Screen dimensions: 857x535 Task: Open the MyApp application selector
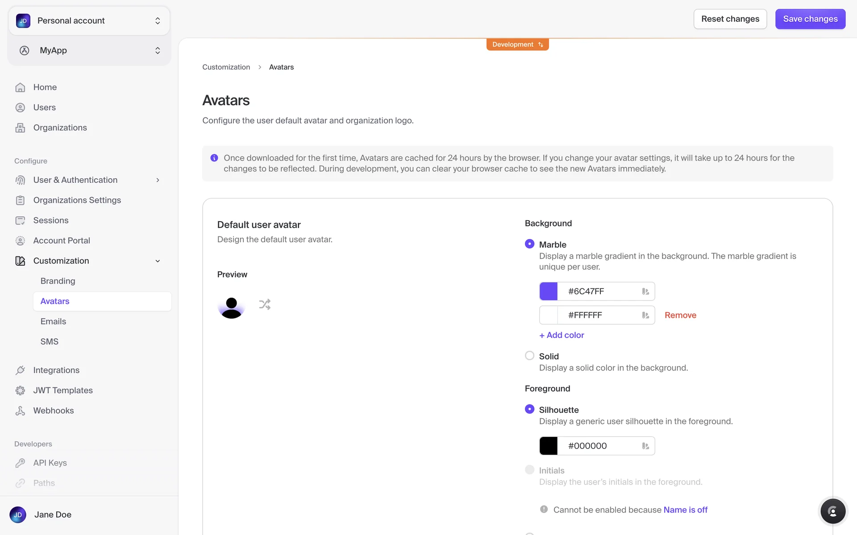tap(89, 50)
